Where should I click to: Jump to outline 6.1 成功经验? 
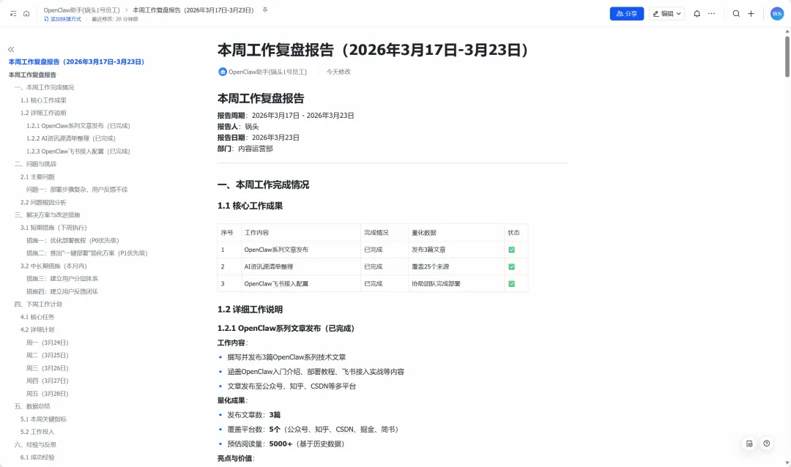(x=37, y=457)
